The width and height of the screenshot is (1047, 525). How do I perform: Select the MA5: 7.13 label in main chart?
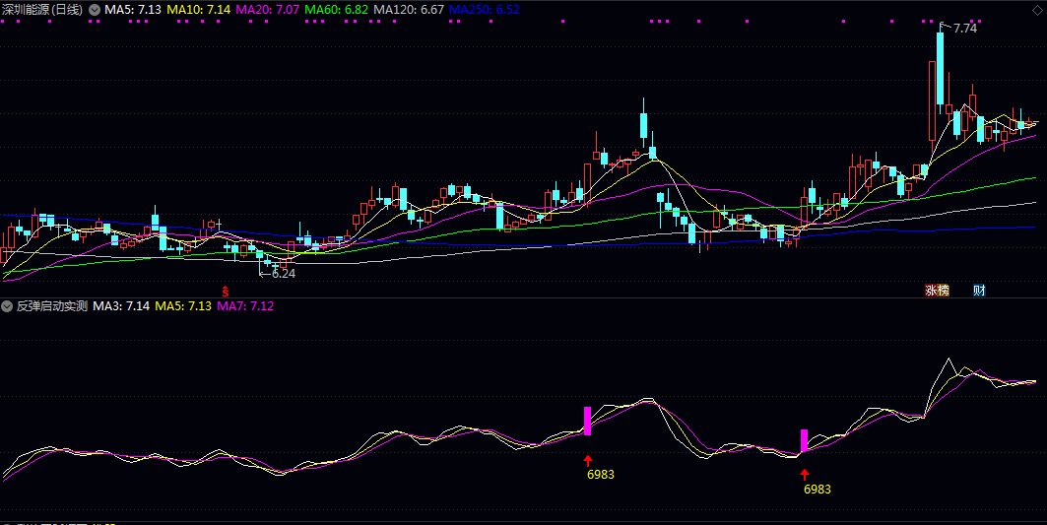point(133,9)
